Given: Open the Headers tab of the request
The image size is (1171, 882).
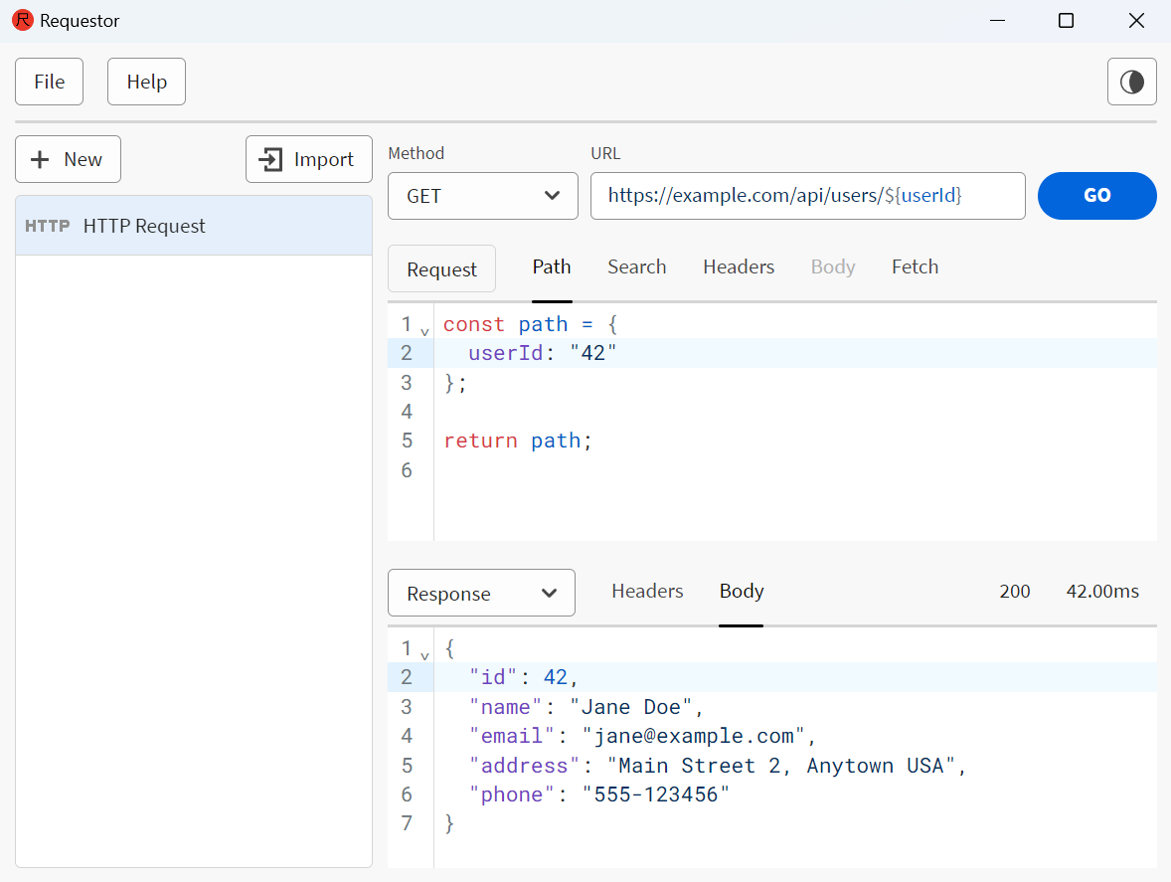Looking at the screenshot, I should click(x=738, y=266).
